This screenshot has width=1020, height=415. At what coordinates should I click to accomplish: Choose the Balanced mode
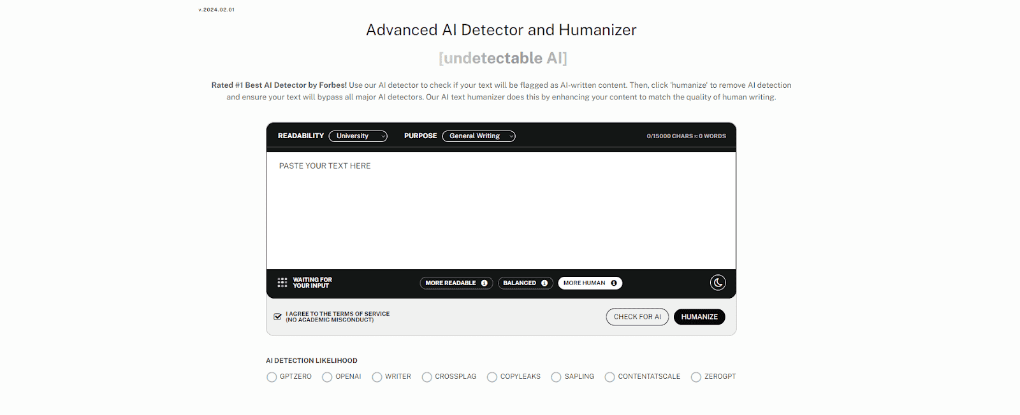(x=525, y=283)
